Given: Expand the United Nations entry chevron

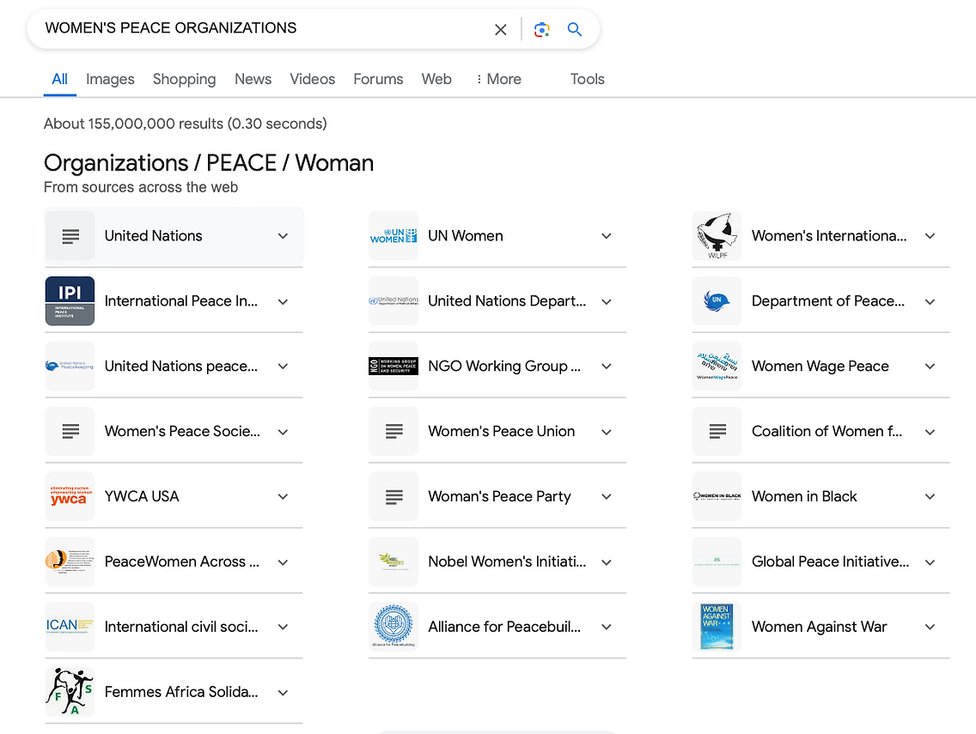Looking at the screenshot, I should coord(283,236).
